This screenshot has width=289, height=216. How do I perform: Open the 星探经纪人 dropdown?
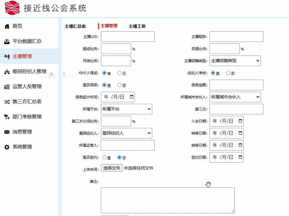[127, 133]
